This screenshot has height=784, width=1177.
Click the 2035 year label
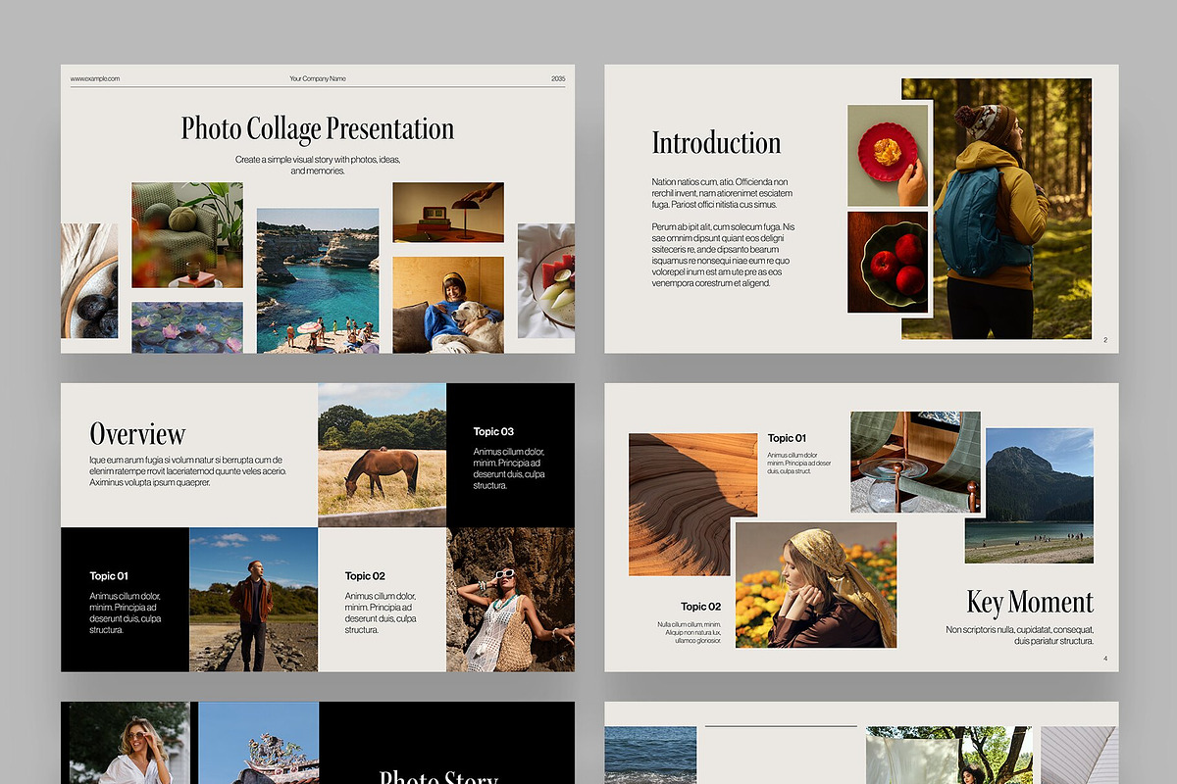[x=558, y=78]
